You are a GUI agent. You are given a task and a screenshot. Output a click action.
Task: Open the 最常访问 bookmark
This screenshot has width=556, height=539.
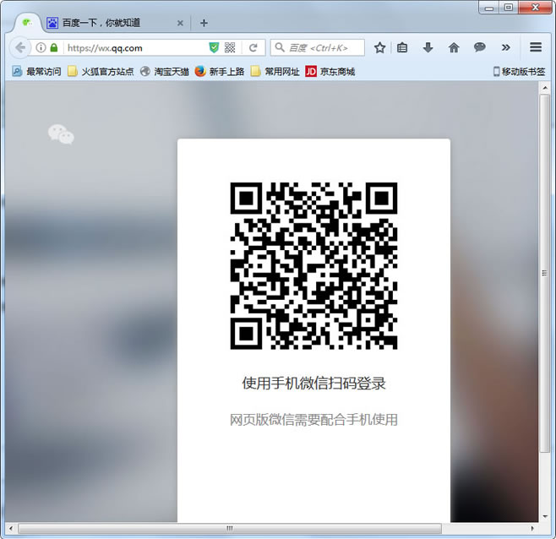37,72
